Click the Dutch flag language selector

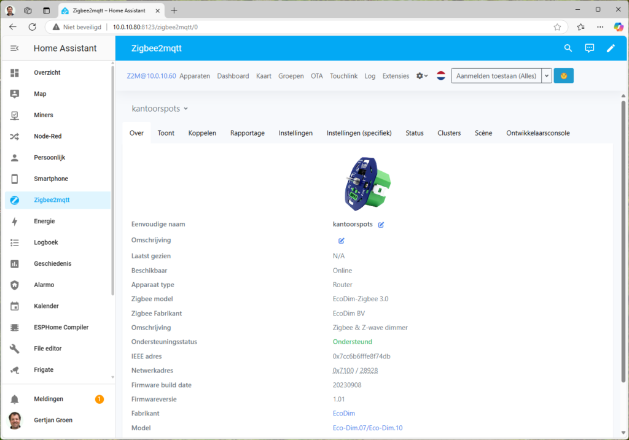pyautogui.click(x=441, y=76)
